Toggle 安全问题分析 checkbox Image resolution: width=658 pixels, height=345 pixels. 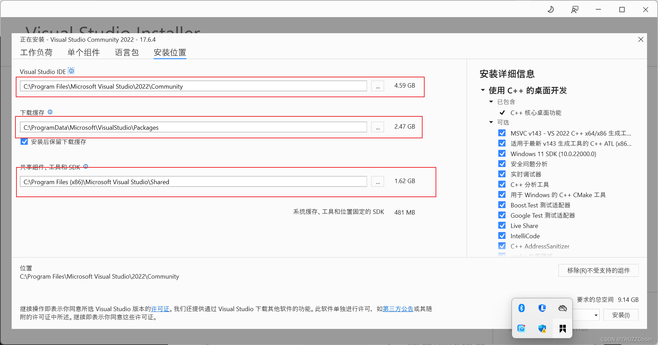pos(502,164)
